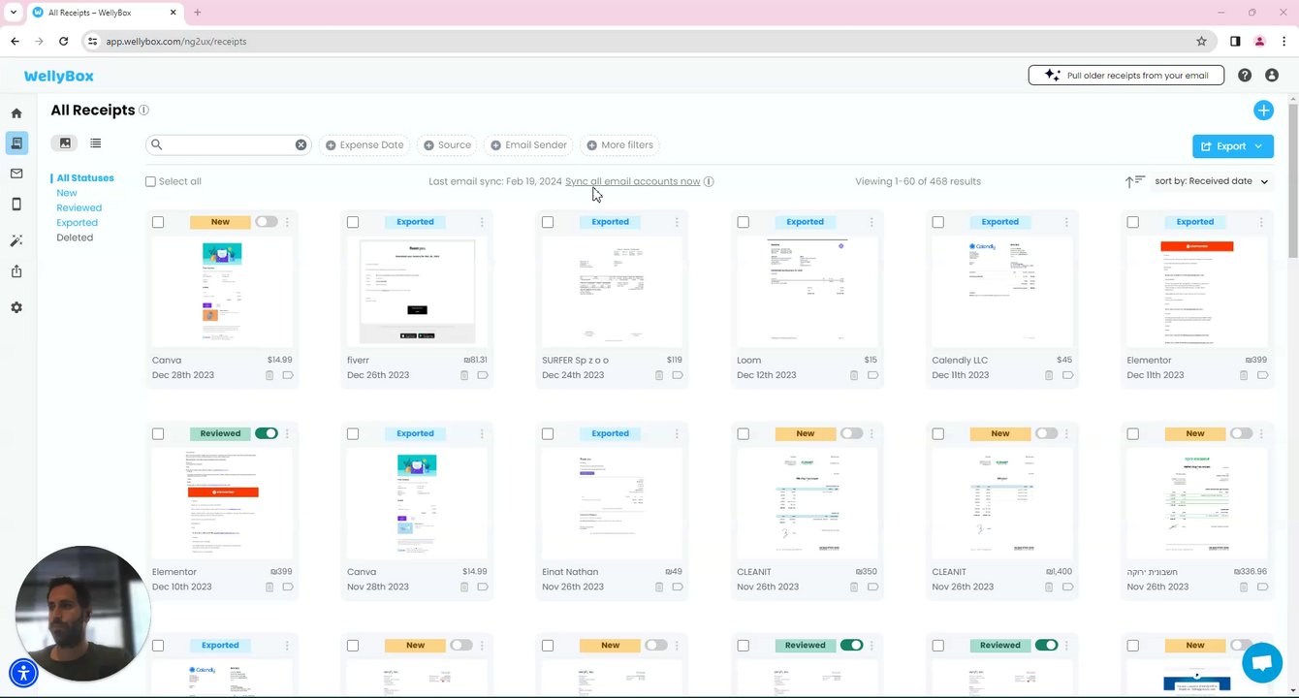Select the Canva Dec 28th receipt checkbox
Image resolution: width=1299 pixels, height=698 pixels.
(158, 222)
